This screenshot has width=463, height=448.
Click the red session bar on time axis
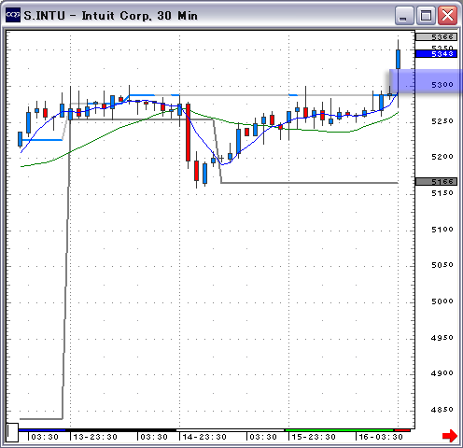pyautogui.click(x=403, y=430)
